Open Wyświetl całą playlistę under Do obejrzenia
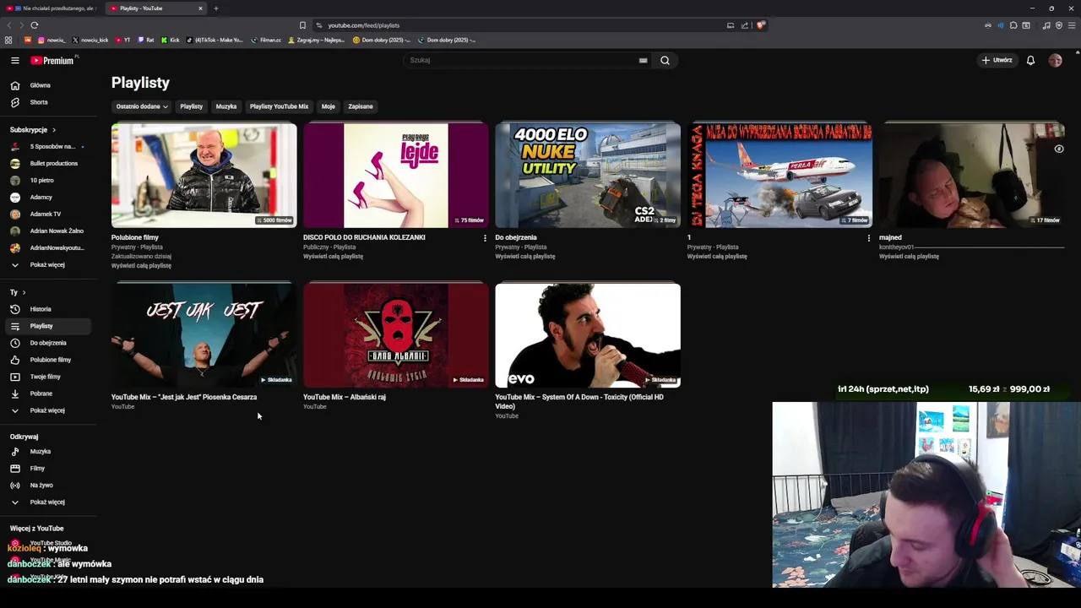Screen dimensions: 1081x608 [x=525, y=257]
